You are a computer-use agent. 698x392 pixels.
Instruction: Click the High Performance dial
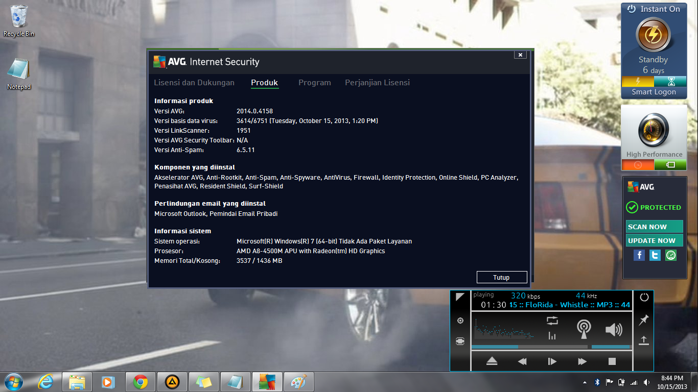tap(654, 131)
